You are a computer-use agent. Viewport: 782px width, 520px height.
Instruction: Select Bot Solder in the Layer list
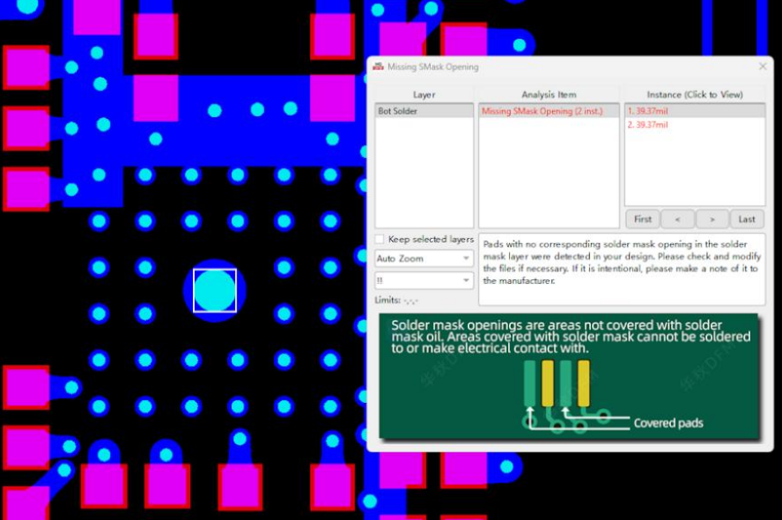click(424, 112)
